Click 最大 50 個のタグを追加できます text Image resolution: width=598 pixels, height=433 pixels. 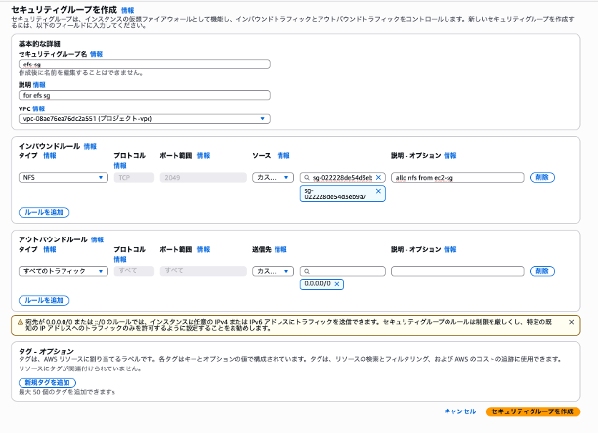[66, 392]
